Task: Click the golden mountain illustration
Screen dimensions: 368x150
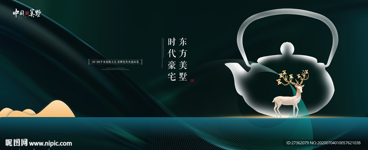Action: [37, 109]
